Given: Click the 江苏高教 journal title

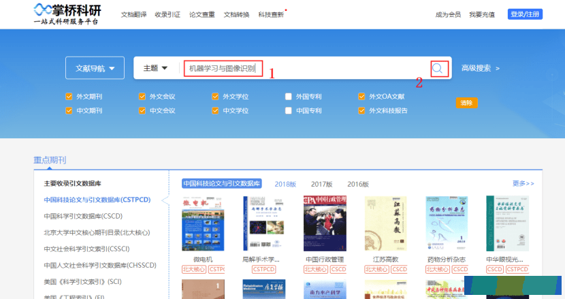Looking at the screenshot, I should (x=385, y=259).
